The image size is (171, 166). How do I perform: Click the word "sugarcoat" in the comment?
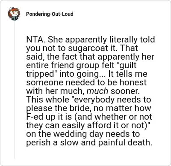[x=88, y=48]
